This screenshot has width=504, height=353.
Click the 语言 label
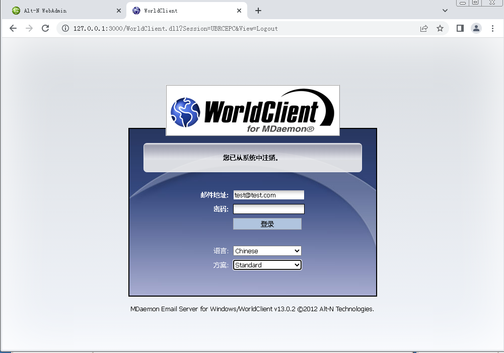tap(221, 251)
